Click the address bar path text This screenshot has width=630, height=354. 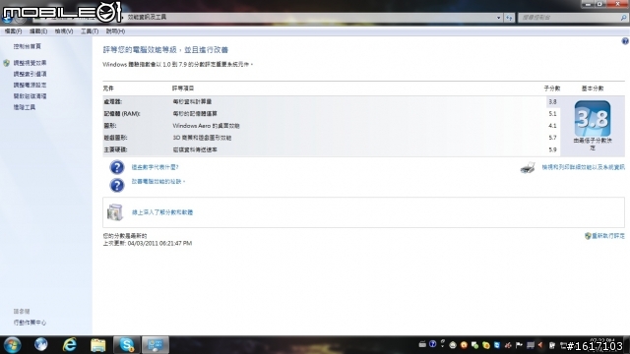pos(147,18)
